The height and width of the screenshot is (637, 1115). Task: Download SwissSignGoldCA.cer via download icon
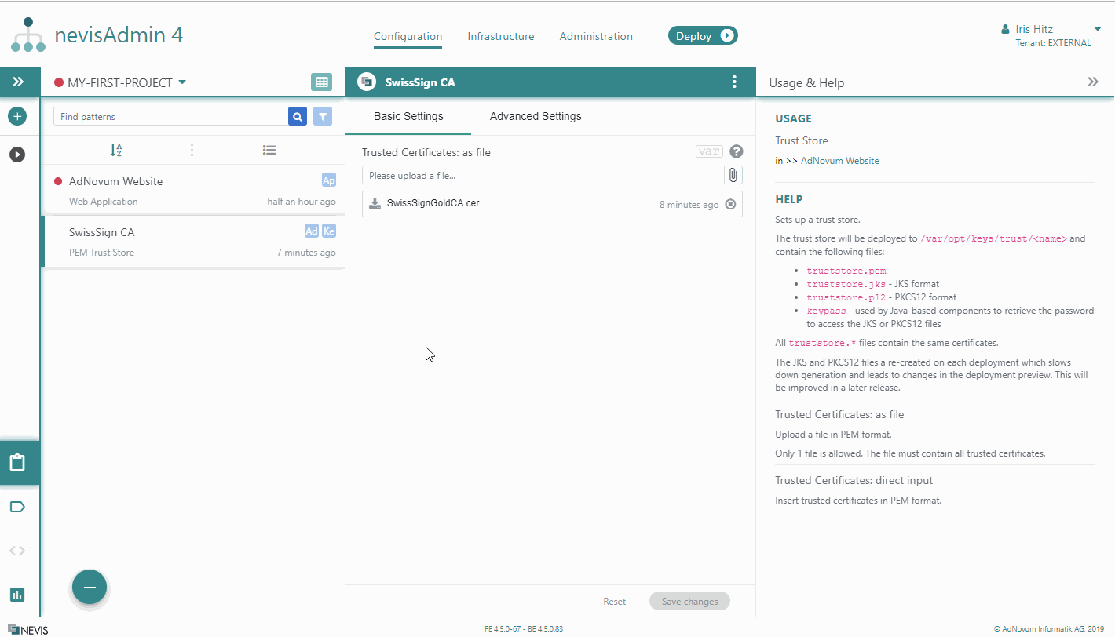click(x=375, y=203)
